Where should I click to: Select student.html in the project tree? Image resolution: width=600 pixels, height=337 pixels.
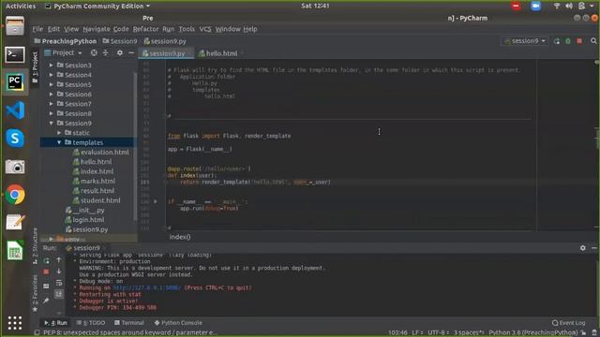(x=97, y=200)
